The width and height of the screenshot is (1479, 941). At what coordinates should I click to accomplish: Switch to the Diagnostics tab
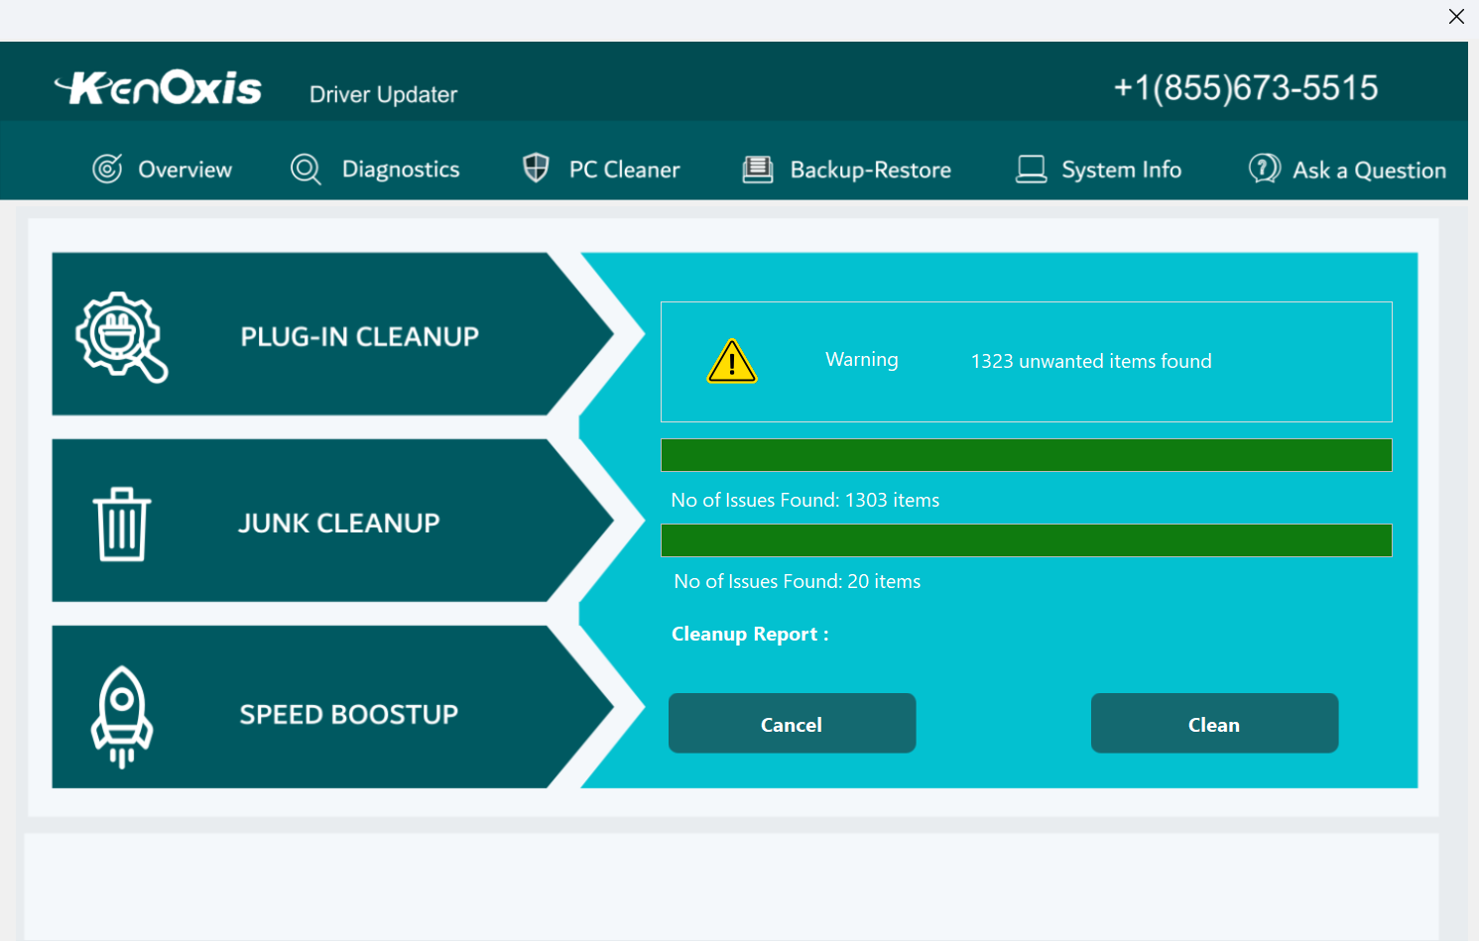tap(401, 169)
